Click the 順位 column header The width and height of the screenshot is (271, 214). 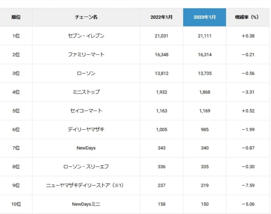(16, 17)
